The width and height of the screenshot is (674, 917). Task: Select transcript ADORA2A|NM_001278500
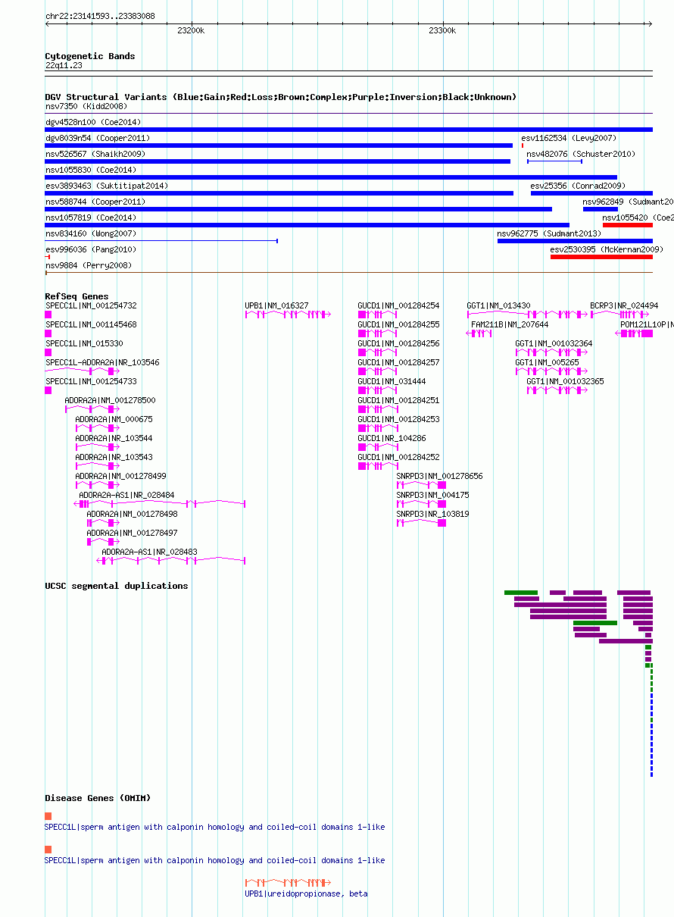click(110, 401)
